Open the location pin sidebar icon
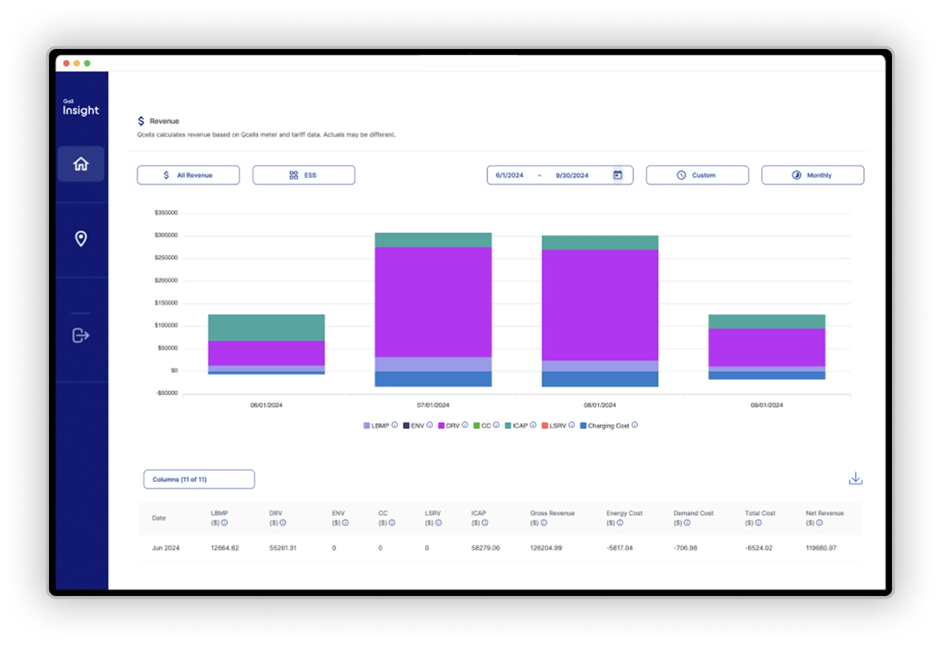This screenshot has width=941, height=645. point(81,238)
